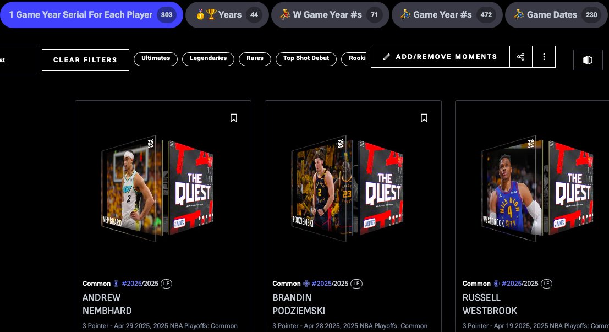609x332 pixels.
Task: Select the Game Year #s tab with 472
Action: [x=447, y=15]
